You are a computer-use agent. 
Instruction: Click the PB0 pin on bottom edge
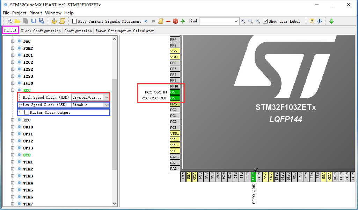(x=235, y=177)
